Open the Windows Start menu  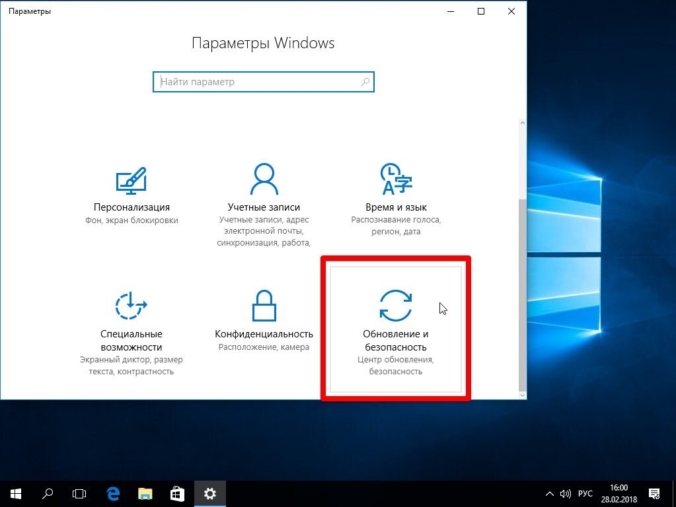tap(16, 494)
